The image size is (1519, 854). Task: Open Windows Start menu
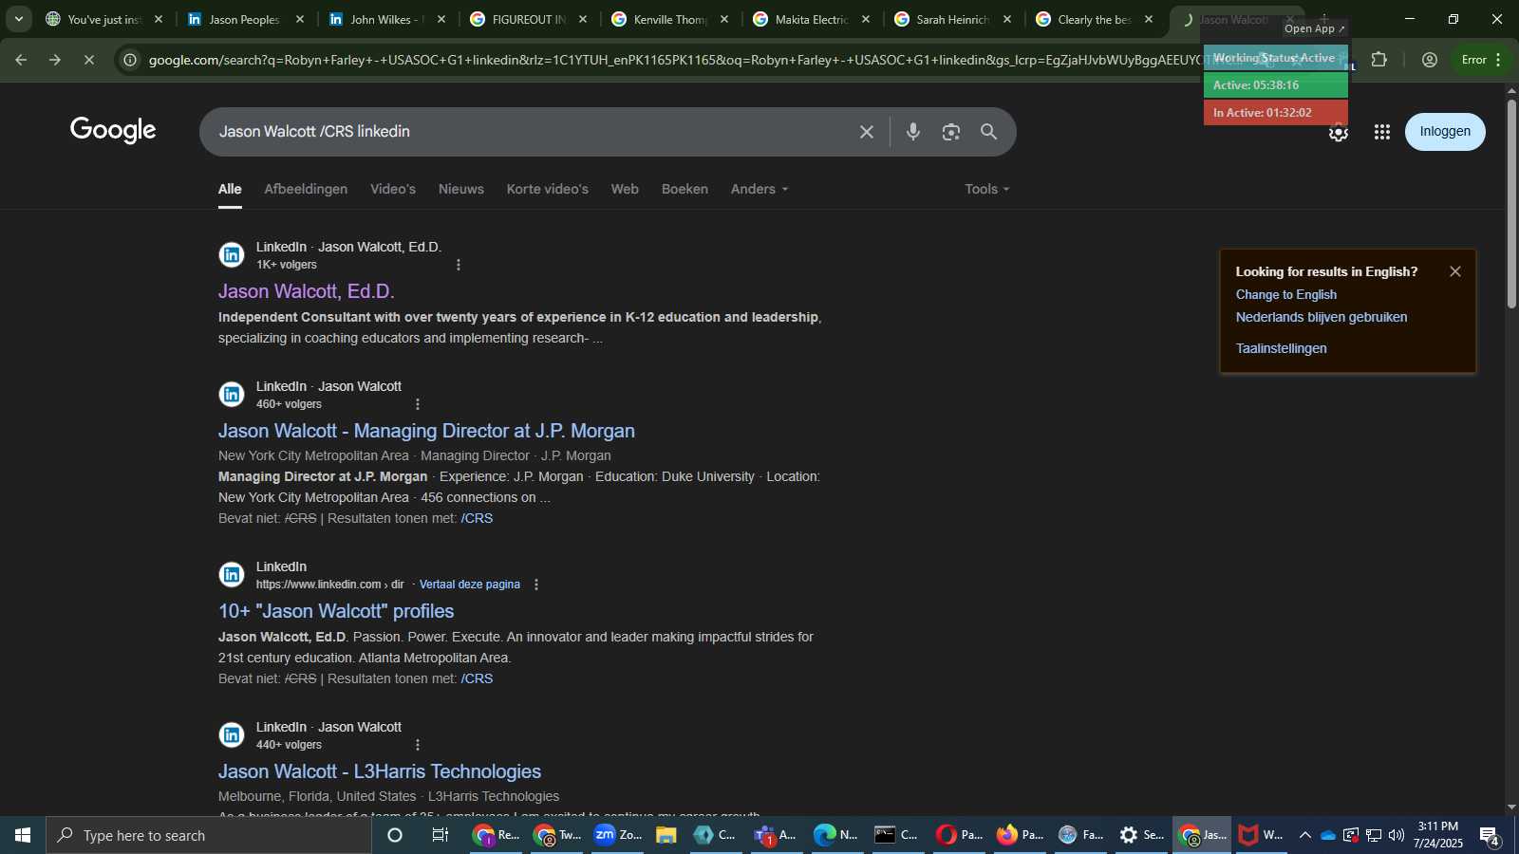pos(23,835)
